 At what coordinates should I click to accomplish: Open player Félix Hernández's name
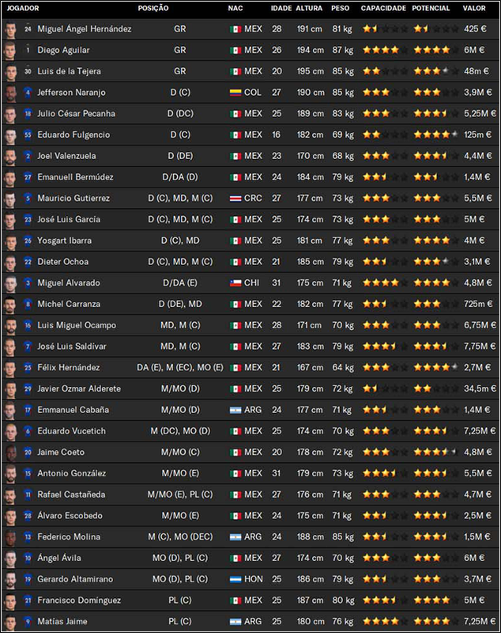[69, 367]
